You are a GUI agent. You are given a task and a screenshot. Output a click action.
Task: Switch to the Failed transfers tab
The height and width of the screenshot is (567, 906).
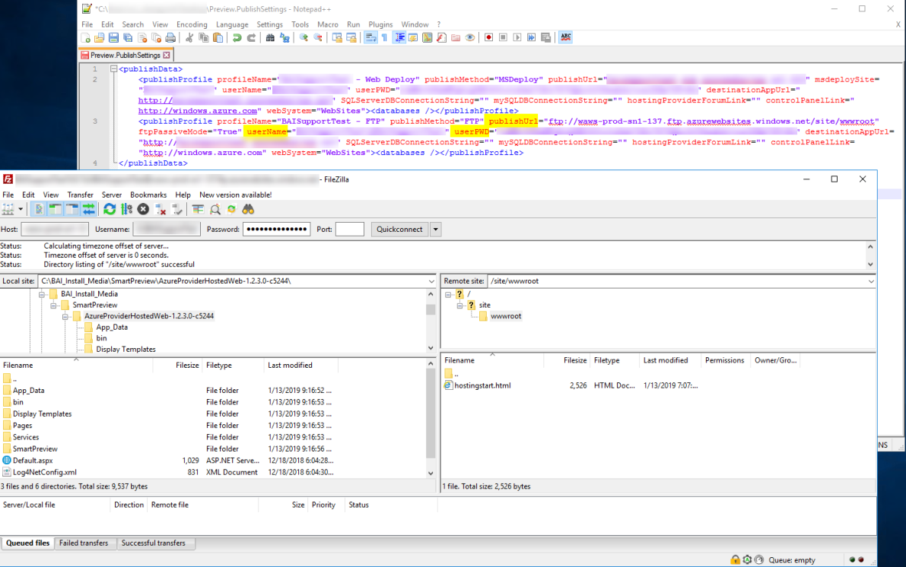point(84,543)
